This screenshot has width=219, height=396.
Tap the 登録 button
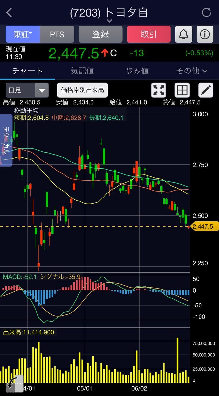[100, 34]
